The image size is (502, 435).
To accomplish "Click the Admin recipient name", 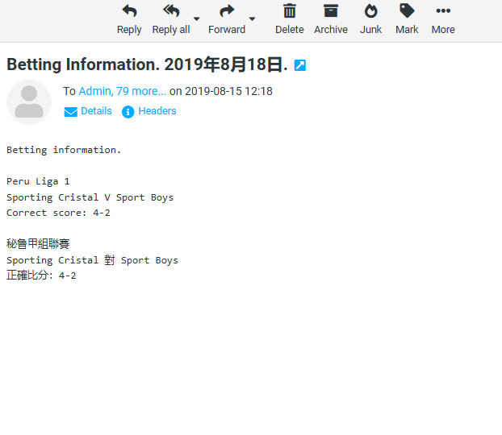I will (x=95, y=91).
